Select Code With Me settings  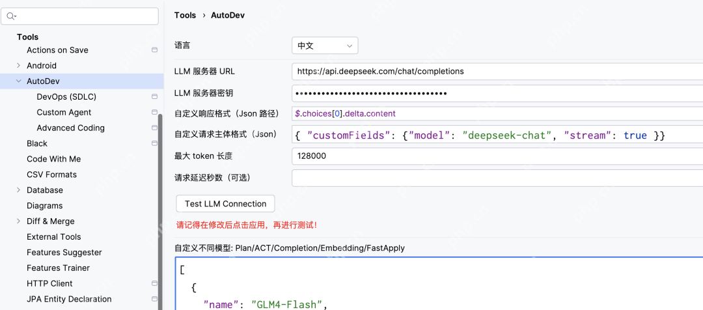pyautogui.click(x=54, y=159)
